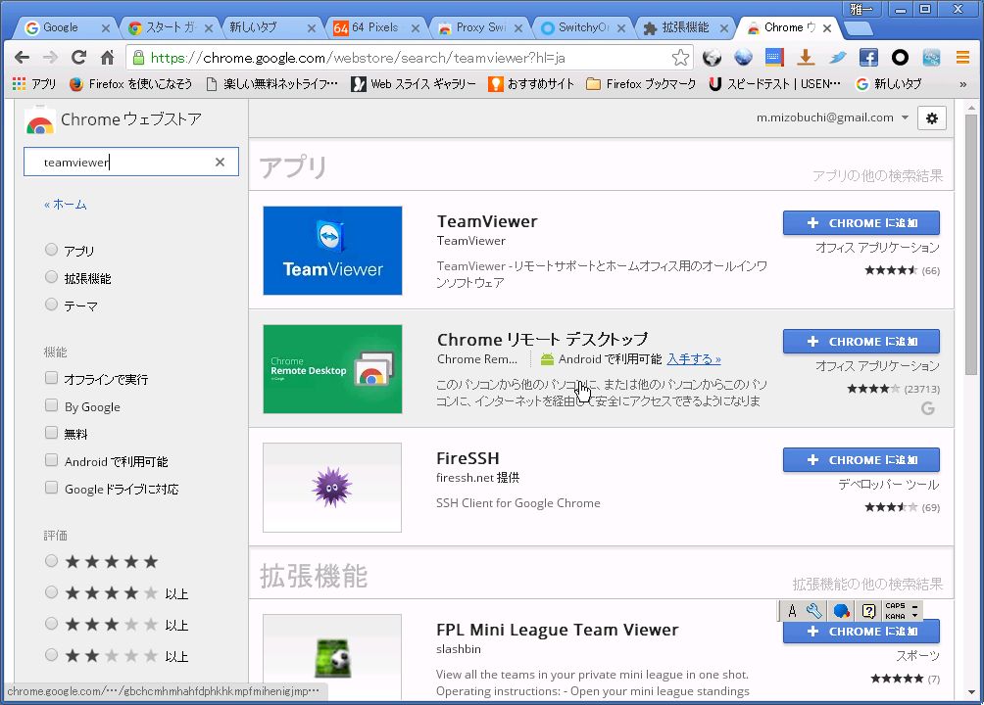Image resolution: width=984 pixels, height=705 pixels.
Task: Add TeamViewer to Chrome
Action: tap(861, 222)
